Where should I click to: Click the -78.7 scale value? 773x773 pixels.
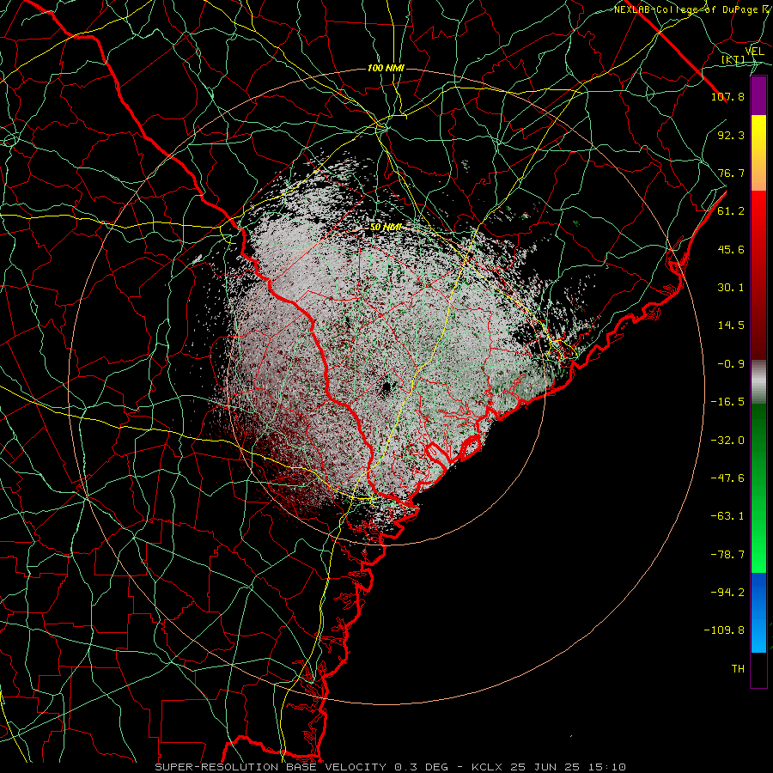point(727,555)
